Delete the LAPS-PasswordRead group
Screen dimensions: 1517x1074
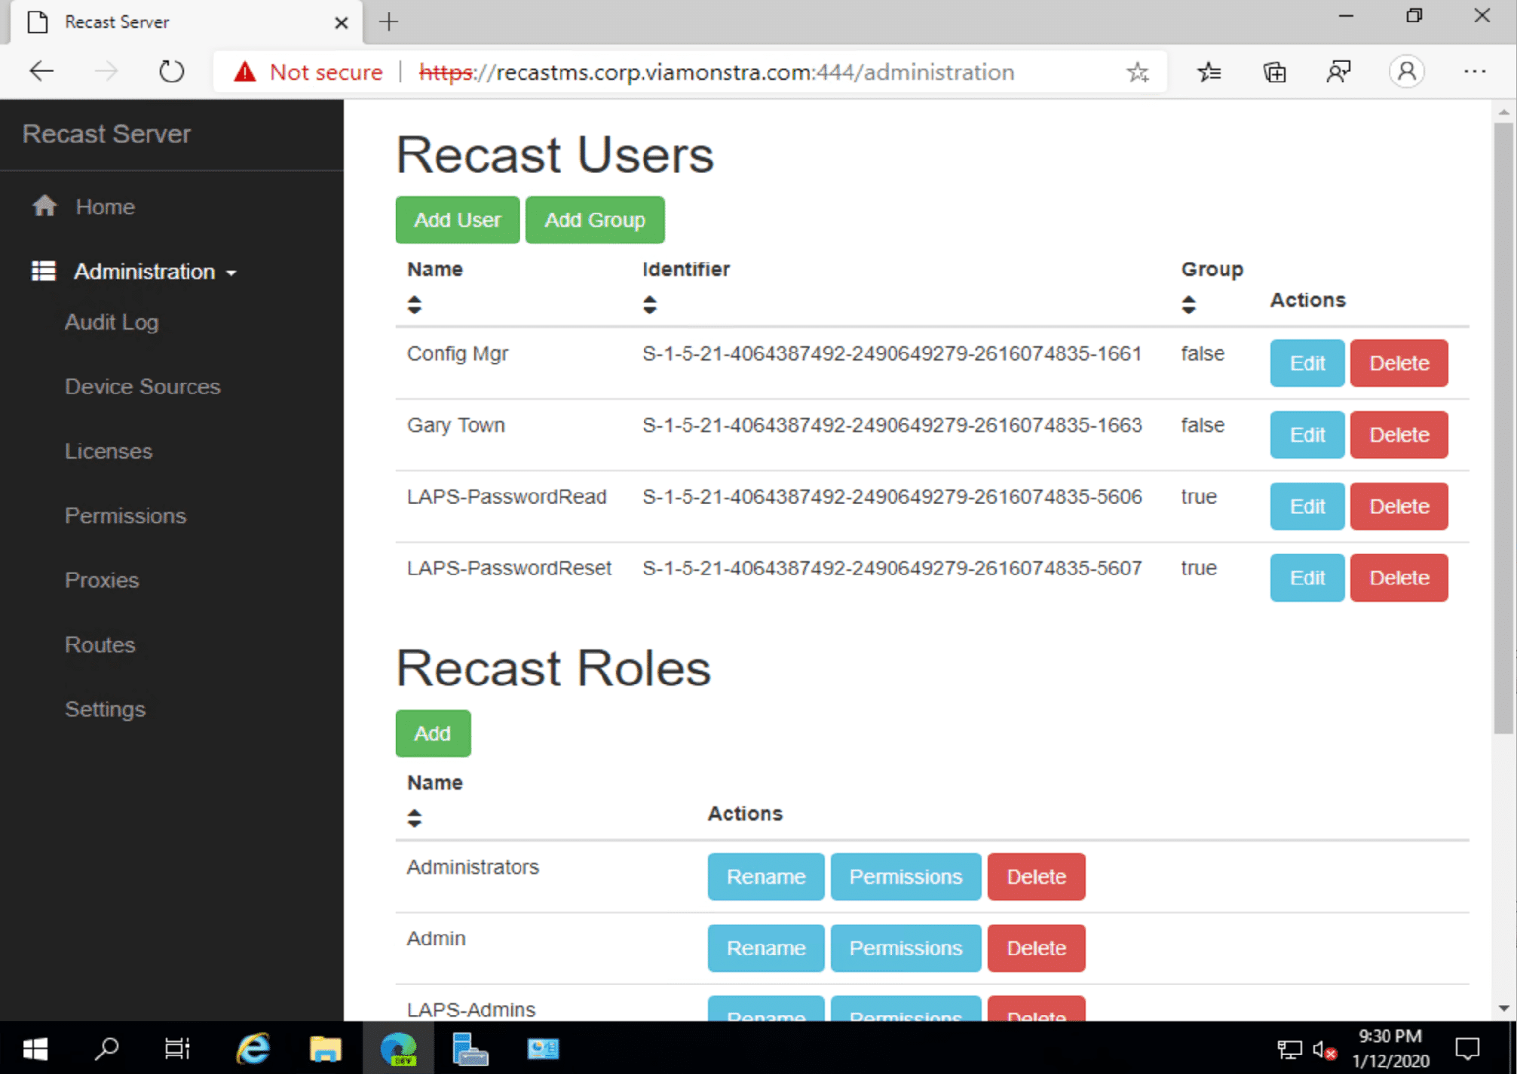[1399, 506]
